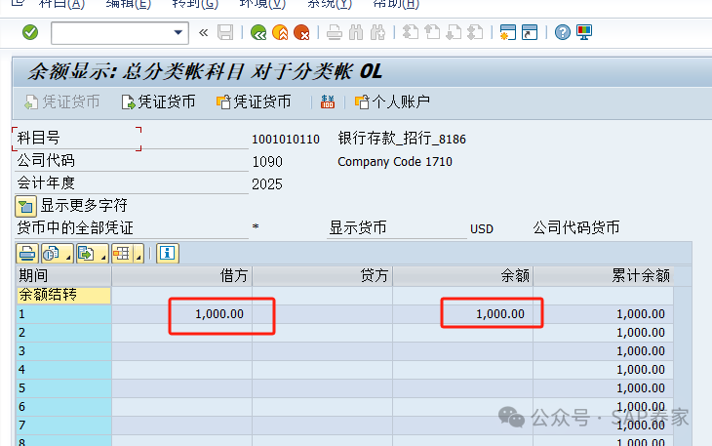
Task: Click the 显示更多字符 icon button
Action: coord(26,206)
